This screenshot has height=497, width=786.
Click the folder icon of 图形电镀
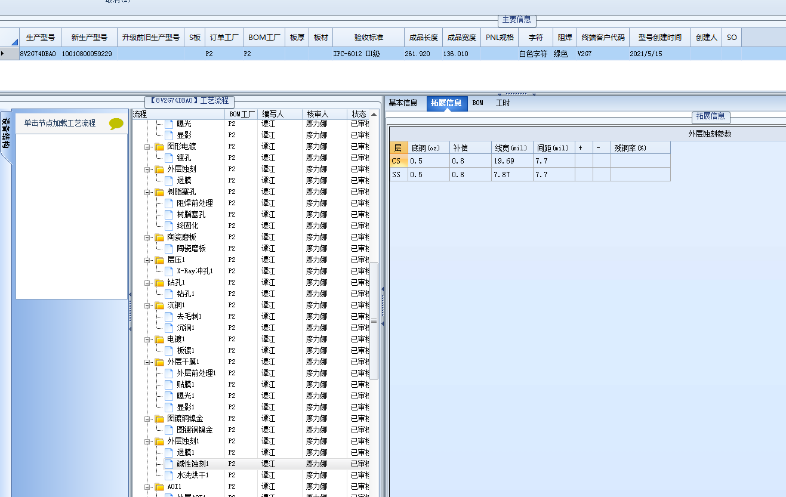[x=159, y=146]
